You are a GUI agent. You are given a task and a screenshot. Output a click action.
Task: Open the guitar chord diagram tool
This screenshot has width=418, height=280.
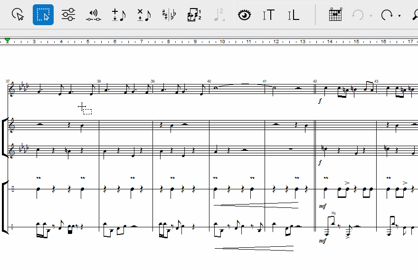click(x=335, y=15)
